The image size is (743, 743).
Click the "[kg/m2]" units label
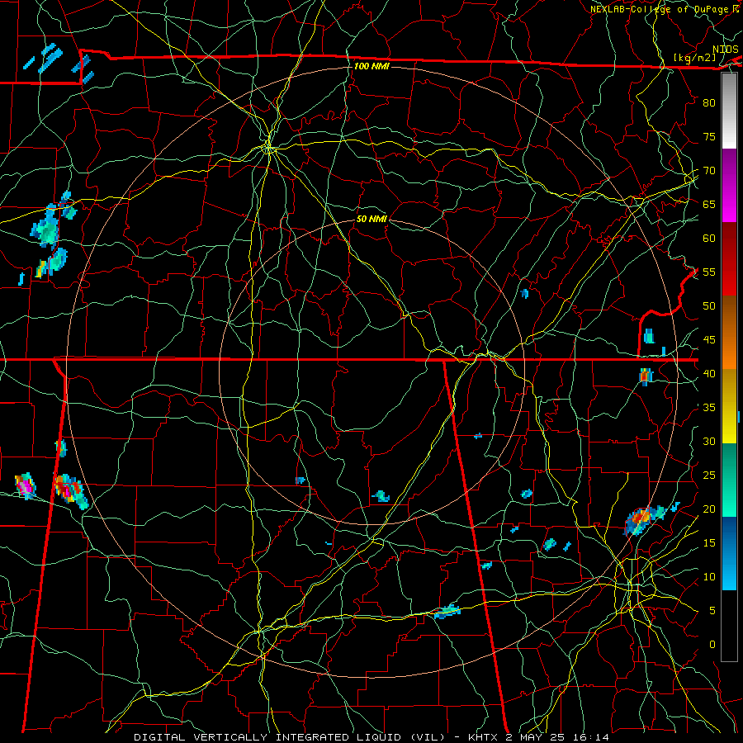tap(694, 58)
